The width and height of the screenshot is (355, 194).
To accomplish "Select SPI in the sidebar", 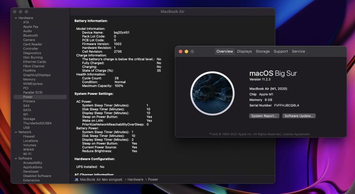I will pyautogui.click(x=26, y=114).
